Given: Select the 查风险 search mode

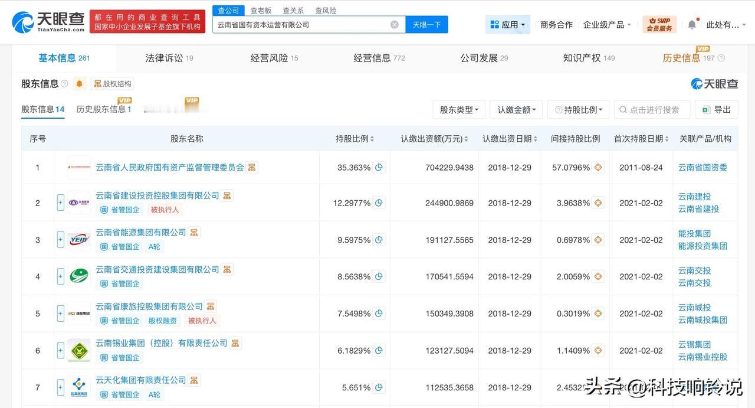Looking at the screenshot, I should click(326, 11).
